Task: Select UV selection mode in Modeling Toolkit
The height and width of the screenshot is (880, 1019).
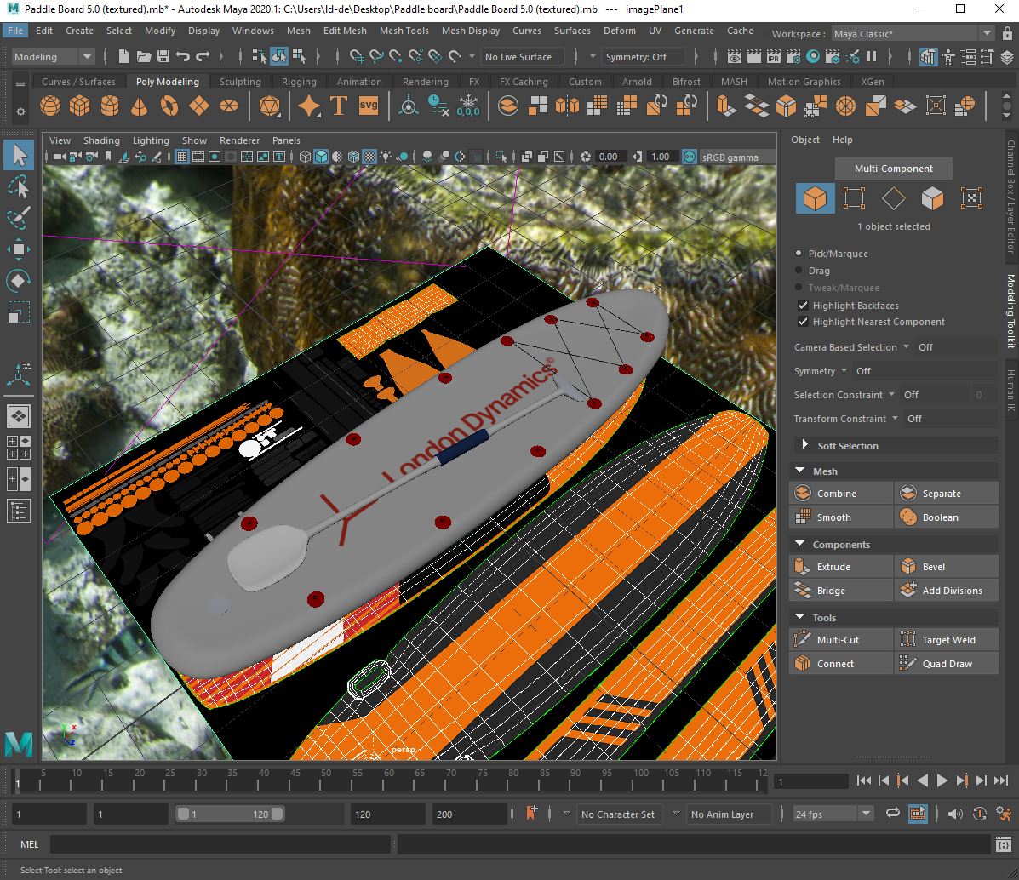Action: pos(971,198)
